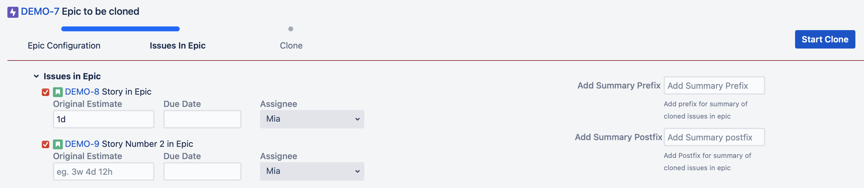Focus the Add Summary Prefix field
Screen dimensions: 864x188
coord(714,86)
